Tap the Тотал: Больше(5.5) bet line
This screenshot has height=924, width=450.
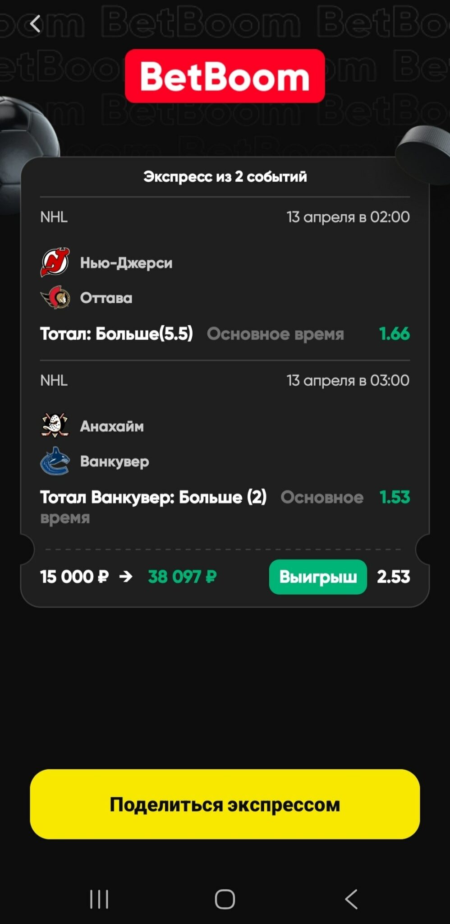tap(116, 334)
